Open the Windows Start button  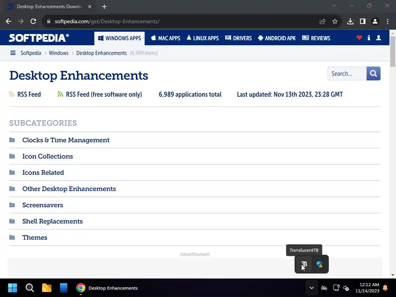pos(12,288)
